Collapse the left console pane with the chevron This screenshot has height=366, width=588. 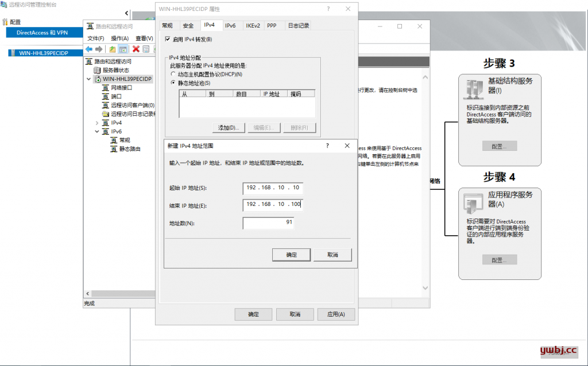pyautogui.click(x=126, y=13)
